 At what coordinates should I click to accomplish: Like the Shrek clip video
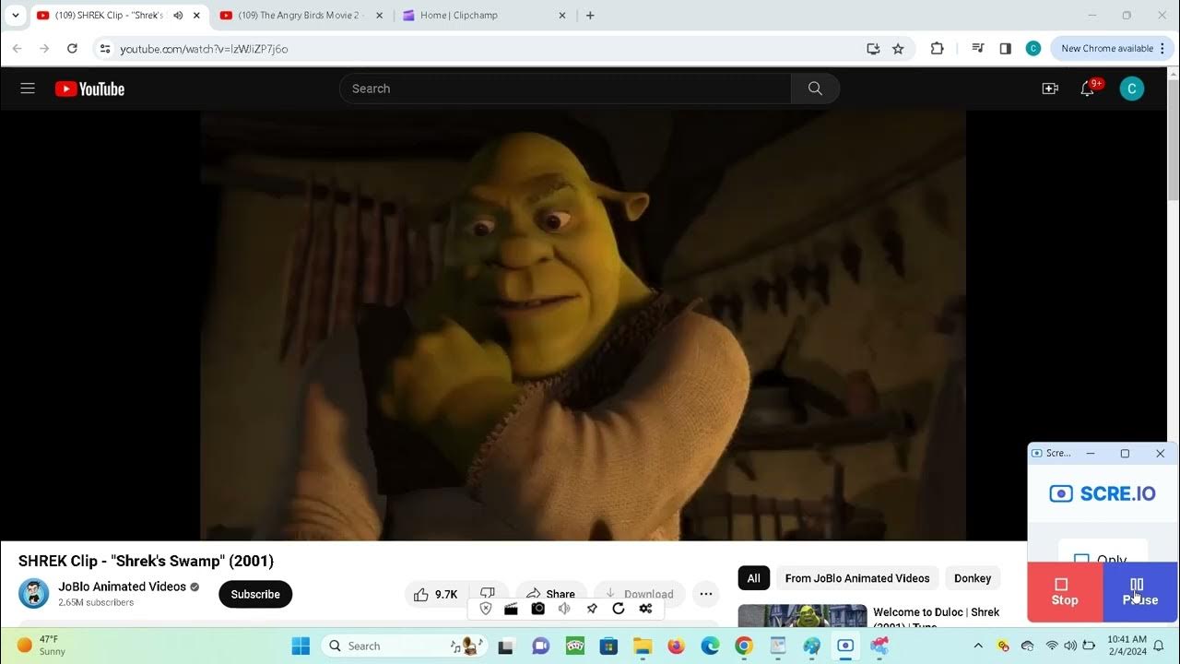(436, 594)
